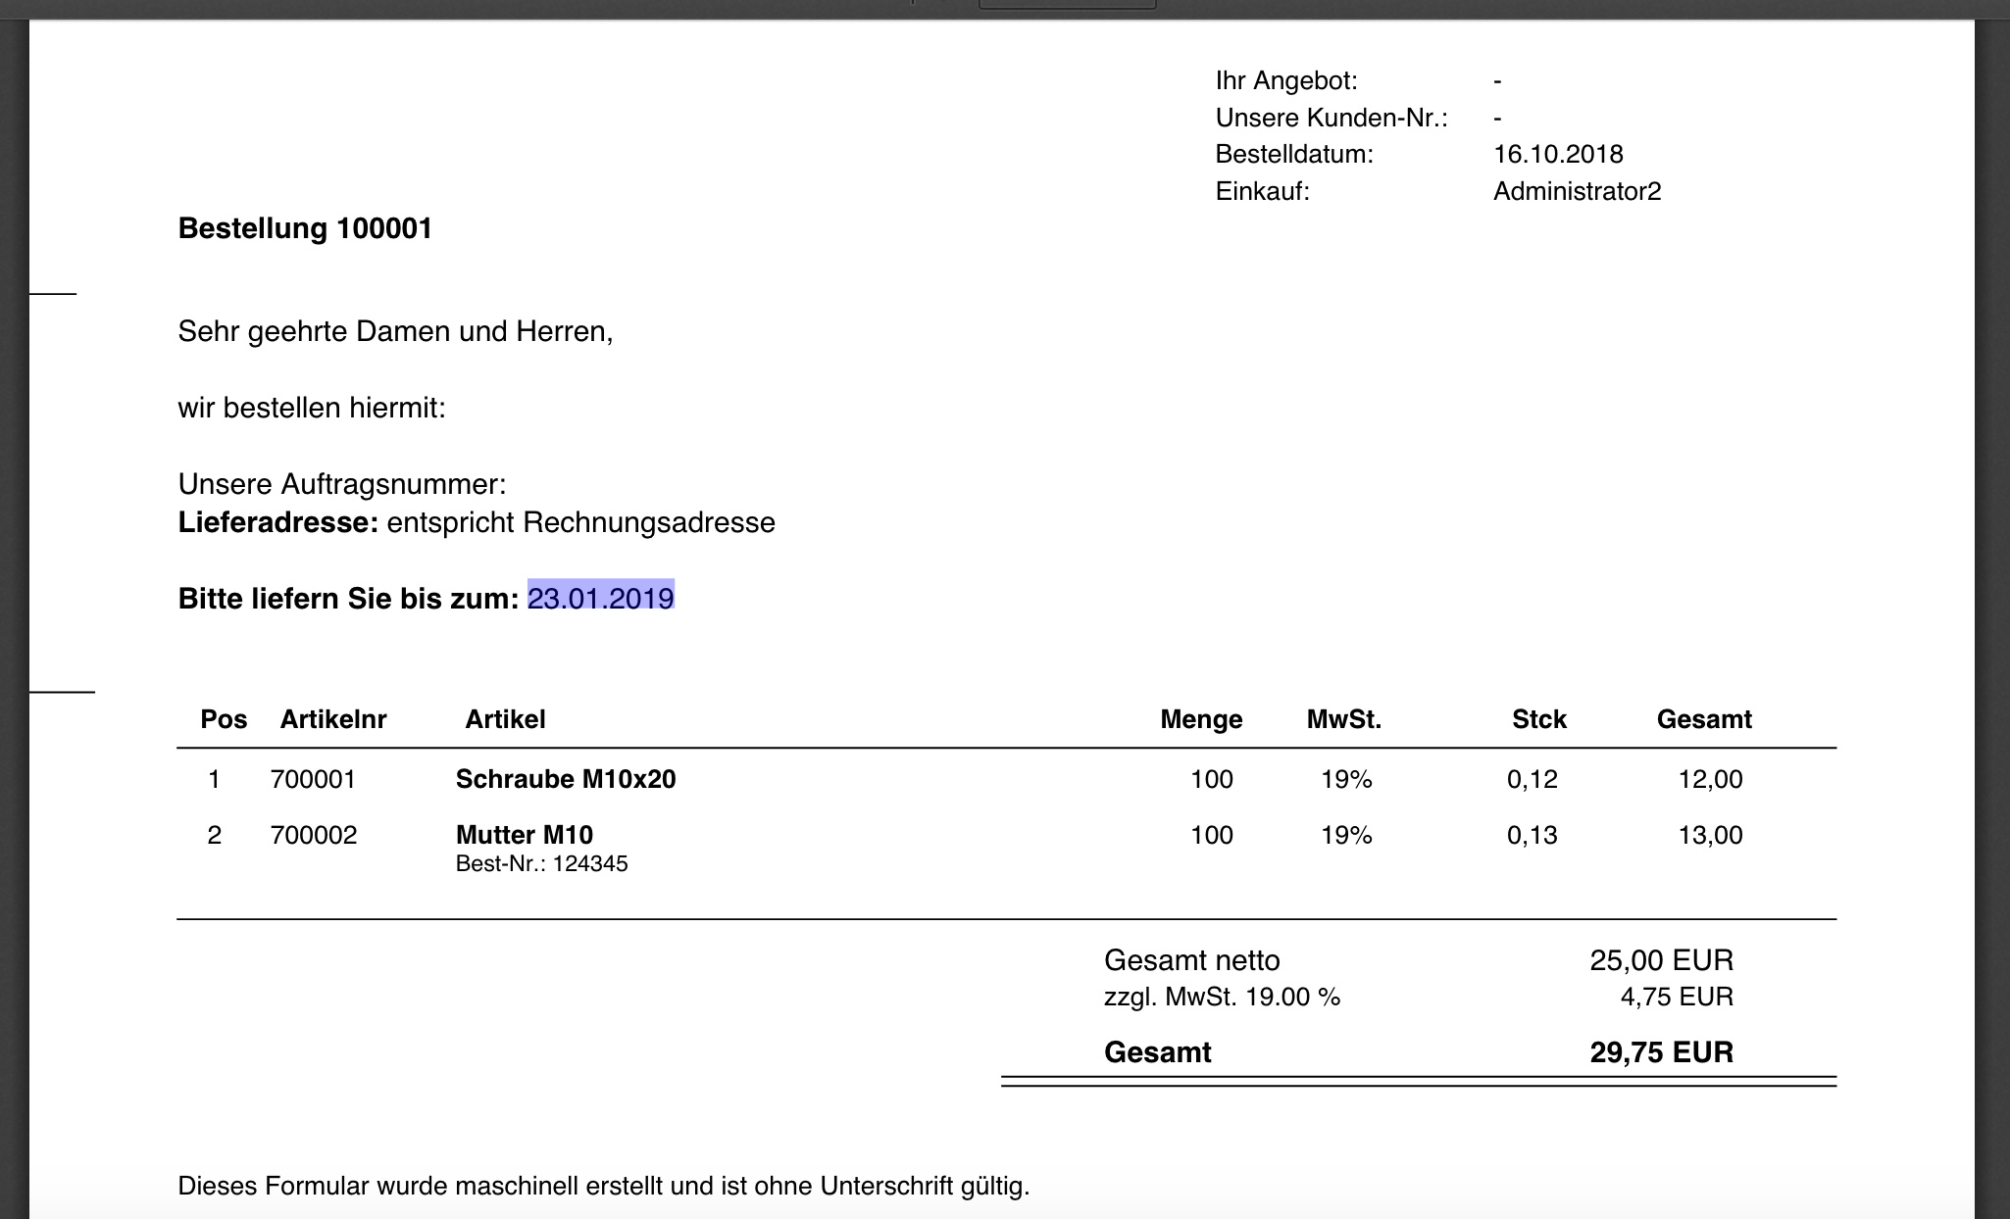Click the Stck column header
Image resolution: width=2010 pixels, height=1219 pixels.
1538,719
